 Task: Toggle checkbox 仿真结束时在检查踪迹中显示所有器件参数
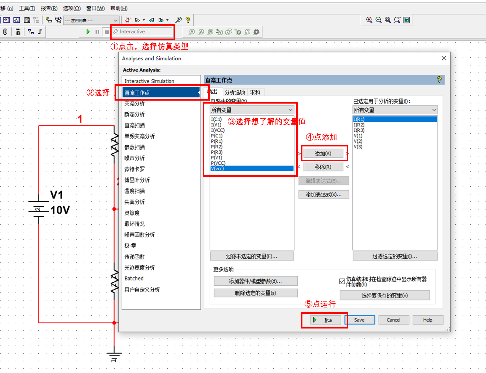coord(342,281)
